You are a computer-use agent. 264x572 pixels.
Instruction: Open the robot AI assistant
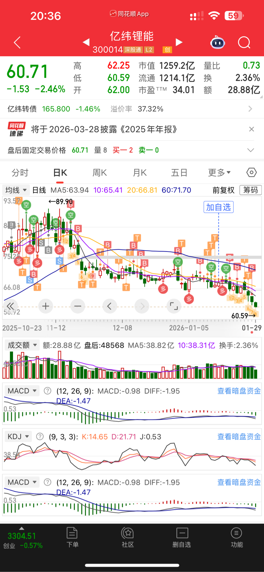tap(218, 42)
